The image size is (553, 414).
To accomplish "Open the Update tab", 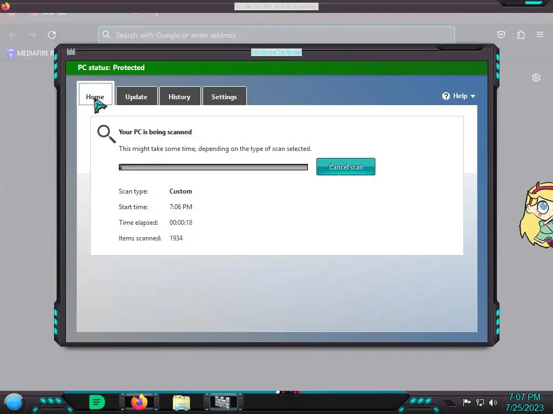I will tap(137, 96).
